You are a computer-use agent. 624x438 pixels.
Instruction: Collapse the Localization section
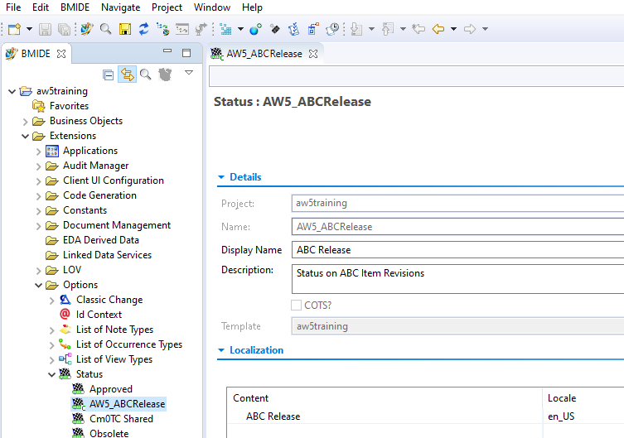tap(221, 350)
